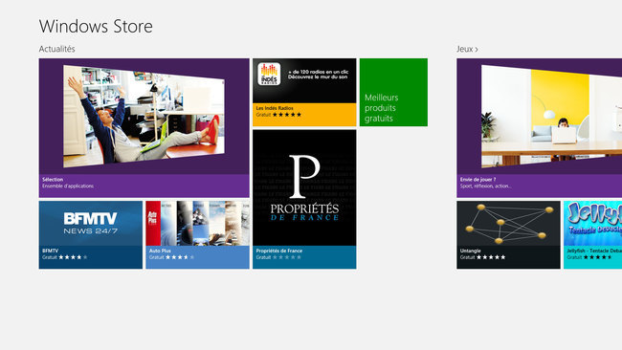This screenshot has width=622, height=350.
Task: Click the Auto Plus red logo
Action: click(x=153, y=223)
